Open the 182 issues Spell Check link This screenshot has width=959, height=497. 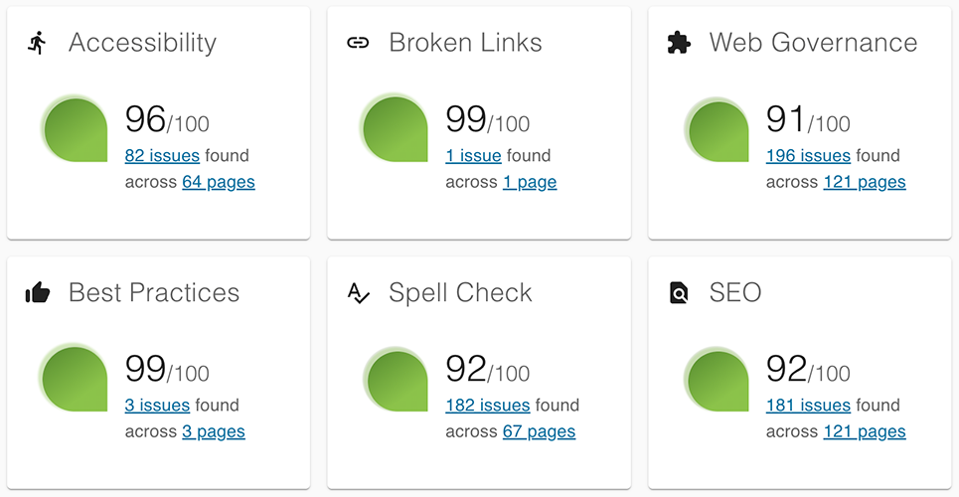(488, 406)
